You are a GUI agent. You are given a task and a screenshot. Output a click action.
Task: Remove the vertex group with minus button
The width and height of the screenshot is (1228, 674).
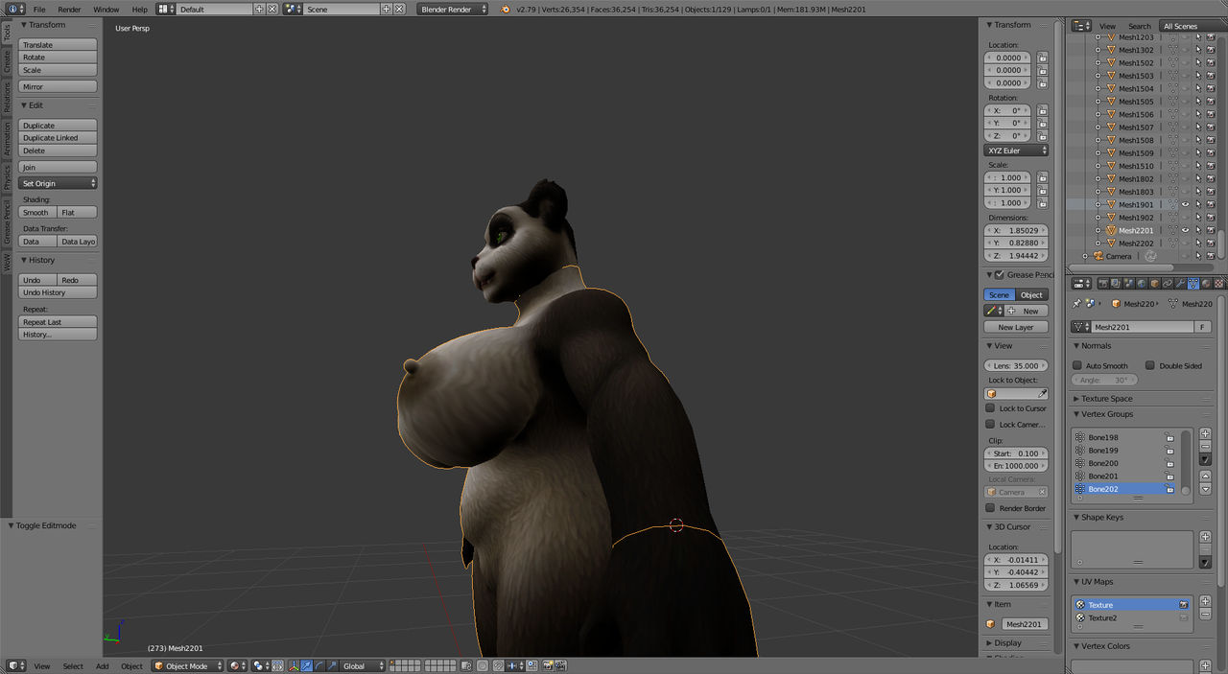click(x=1206, y=446)
